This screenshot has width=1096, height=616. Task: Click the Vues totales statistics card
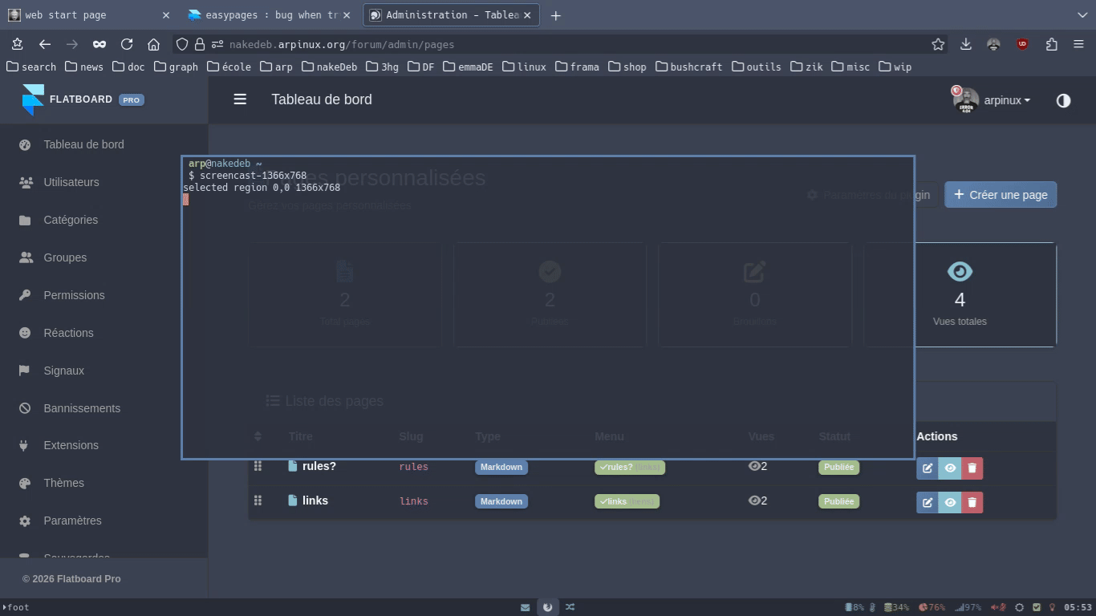click(985, 295)
